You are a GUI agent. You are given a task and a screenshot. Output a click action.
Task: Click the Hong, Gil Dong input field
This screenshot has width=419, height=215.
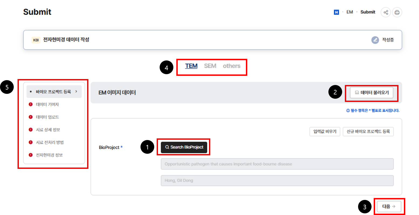(x=277, y=180)
